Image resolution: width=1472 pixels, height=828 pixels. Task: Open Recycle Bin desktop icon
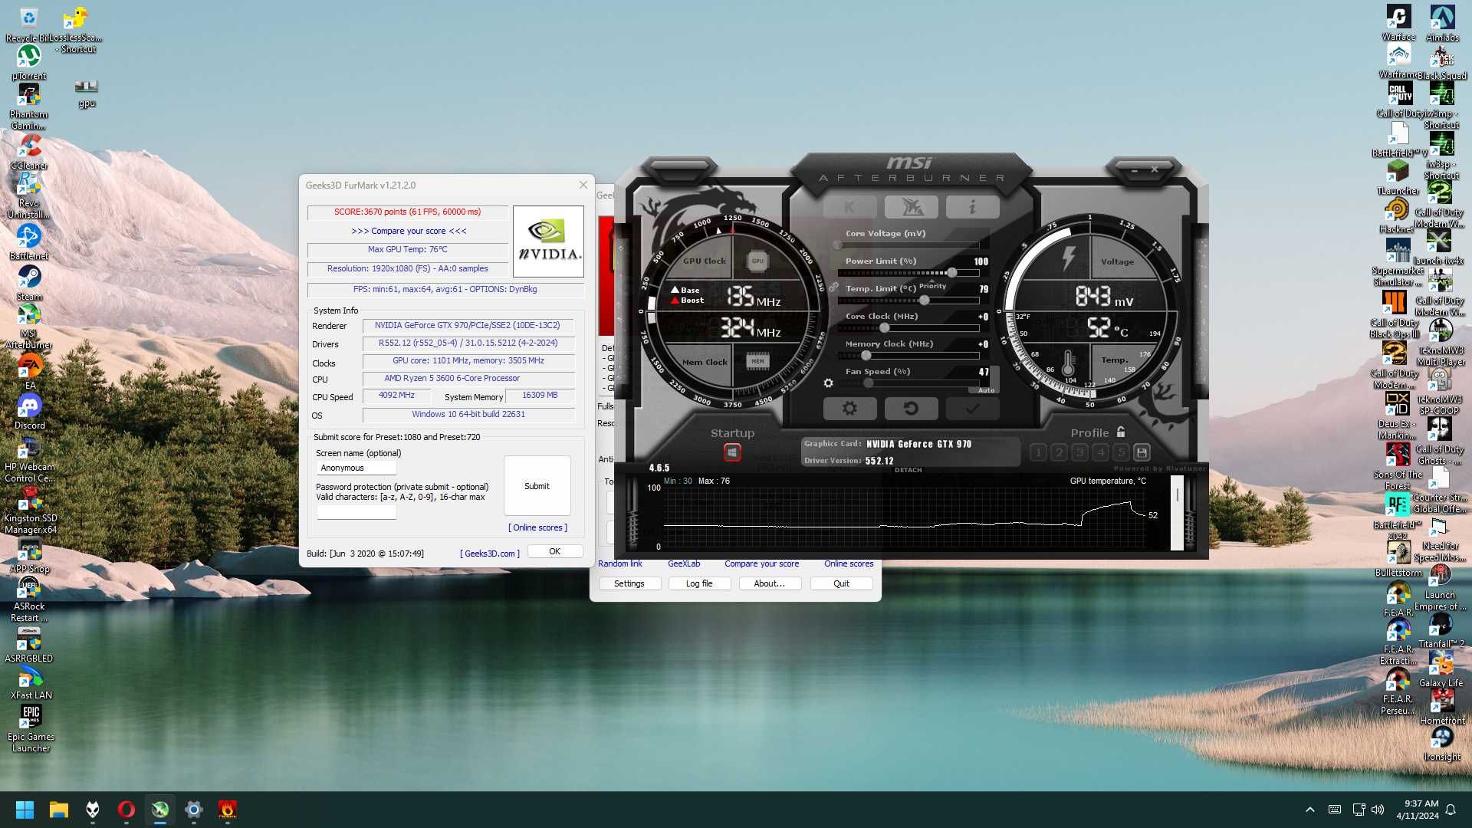click(28, 25)
